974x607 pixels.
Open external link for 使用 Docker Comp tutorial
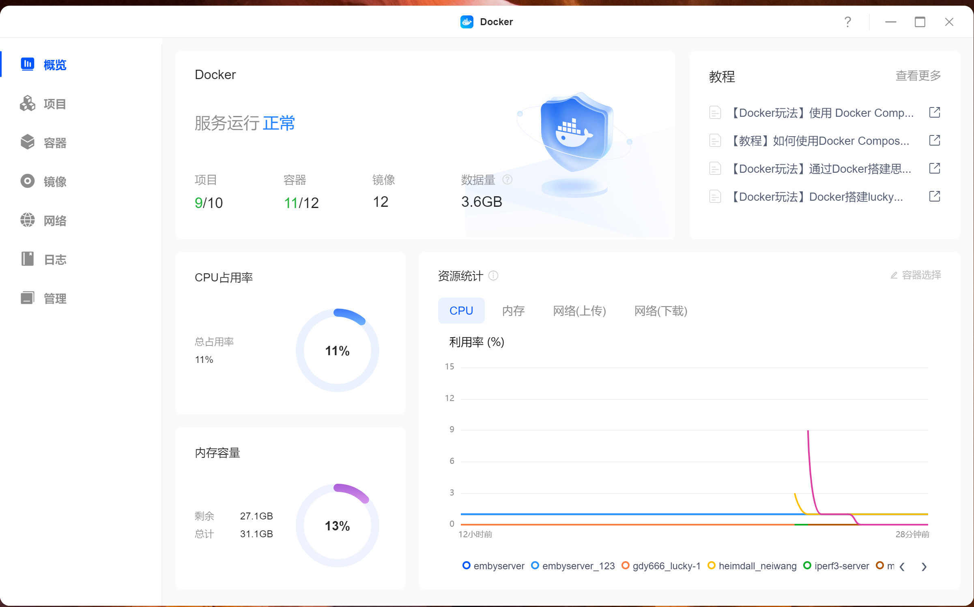(x=934, y=112)
